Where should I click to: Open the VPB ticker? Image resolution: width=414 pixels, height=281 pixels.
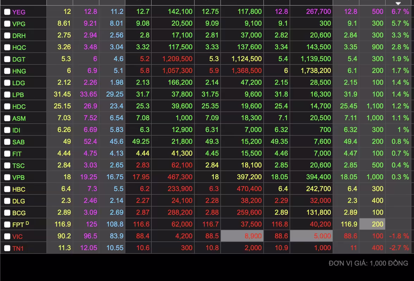(18, 177)
